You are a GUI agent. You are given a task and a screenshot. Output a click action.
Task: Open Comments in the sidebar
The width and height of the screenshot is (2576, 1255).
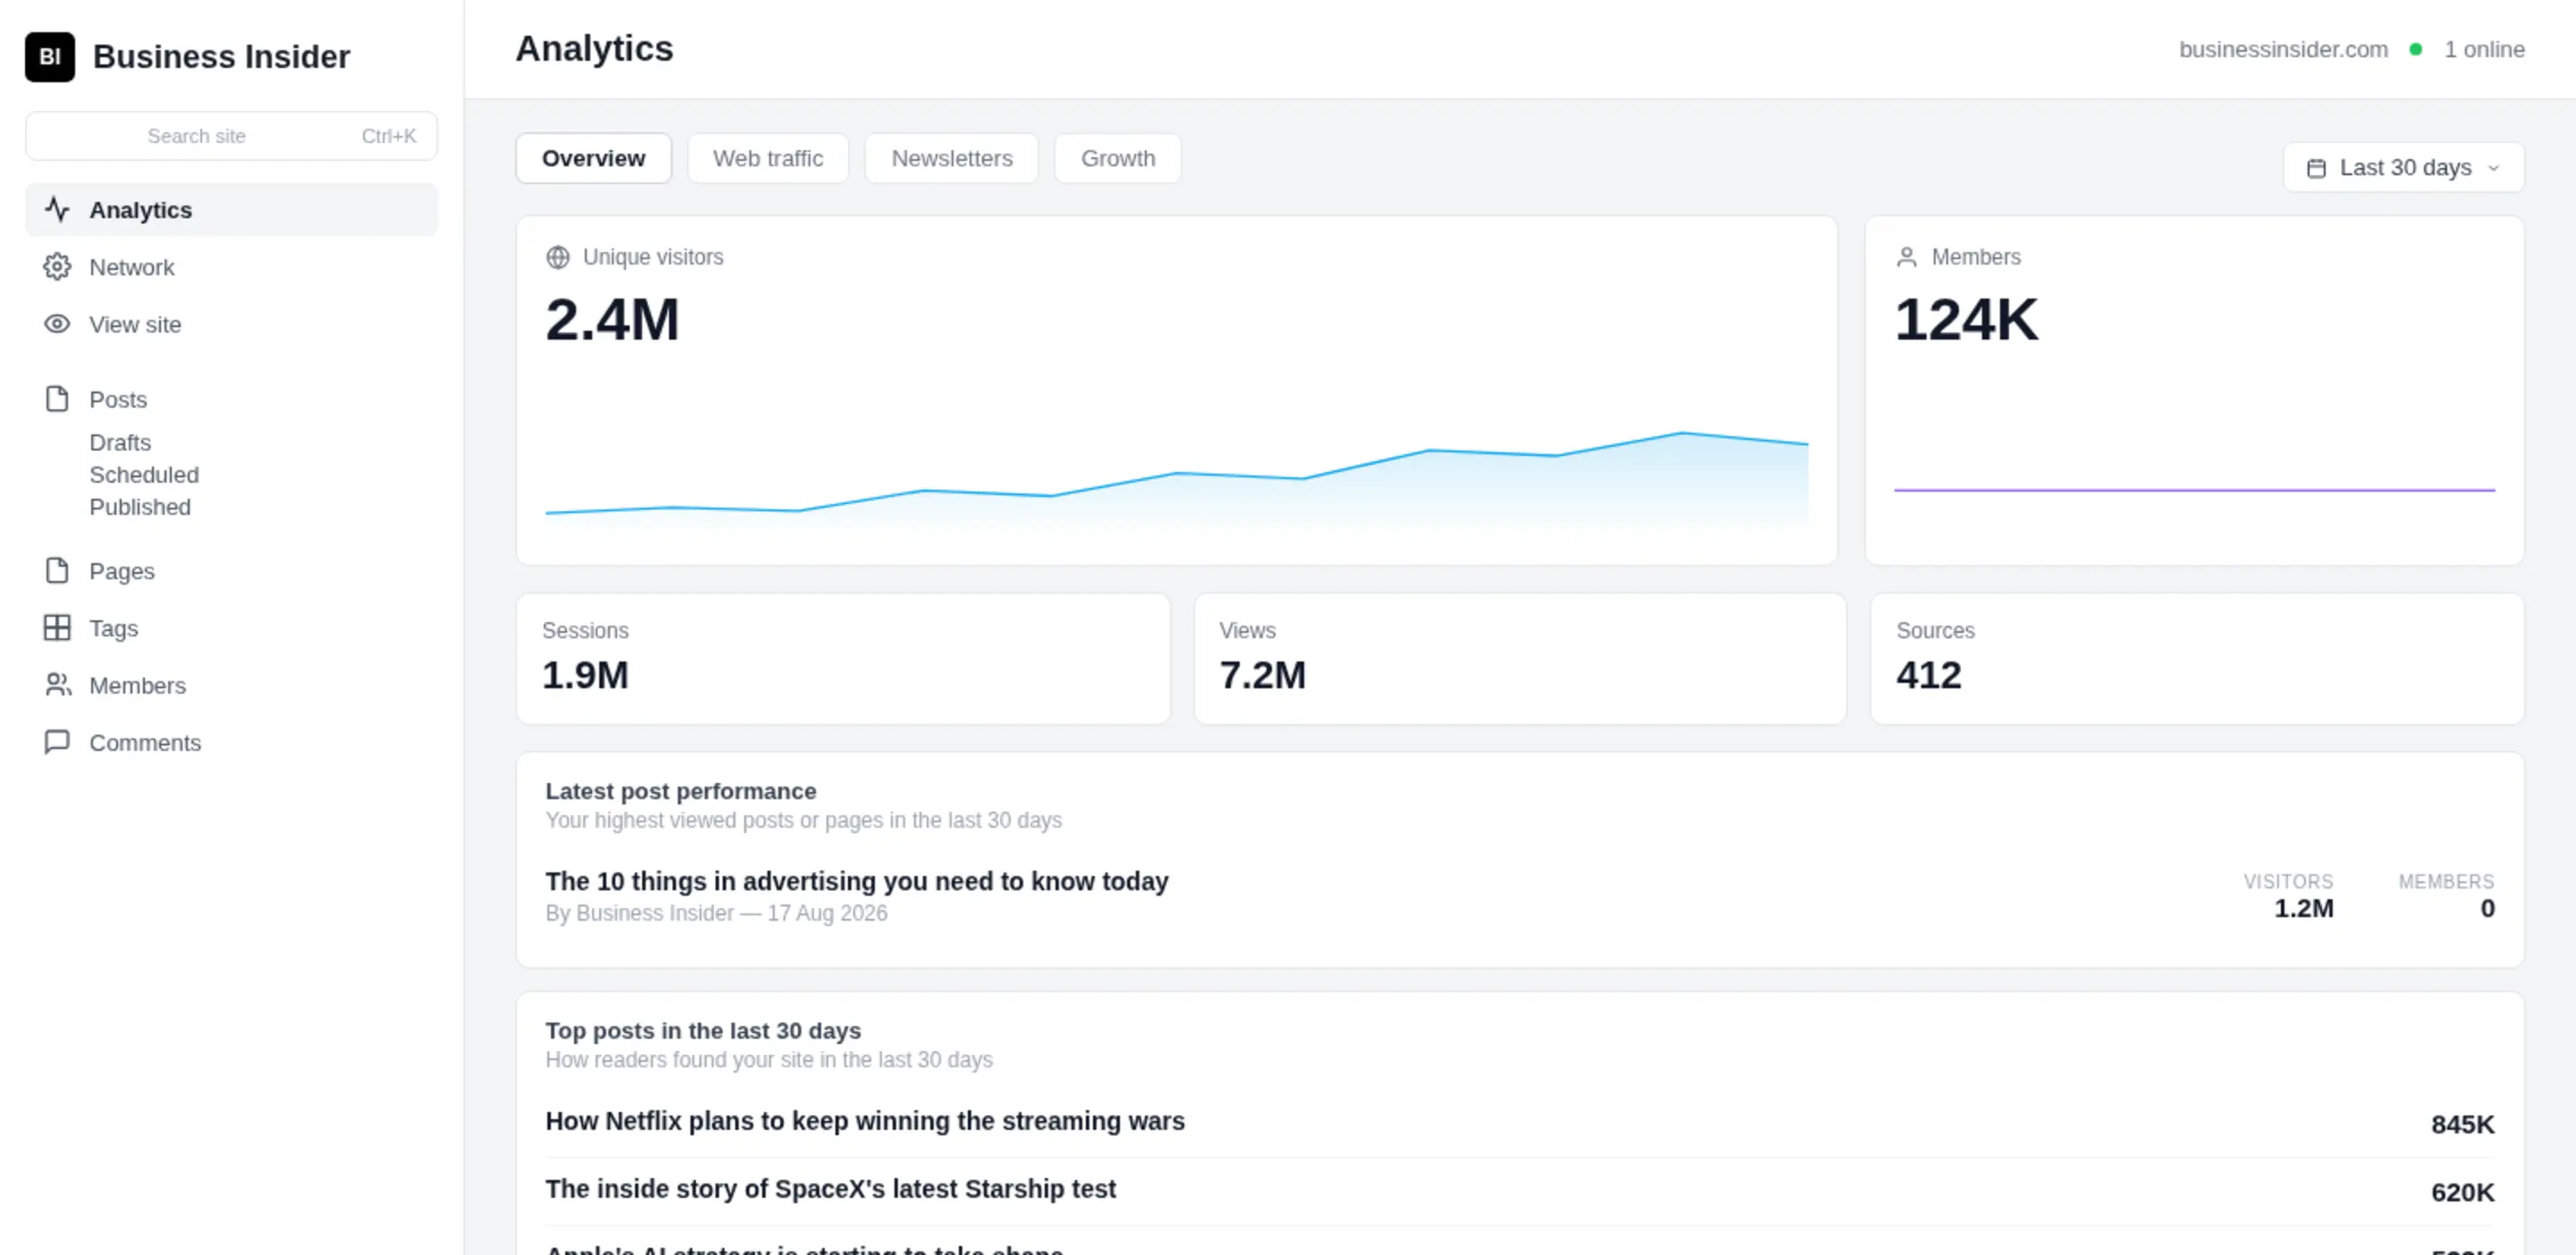(231, 743)
